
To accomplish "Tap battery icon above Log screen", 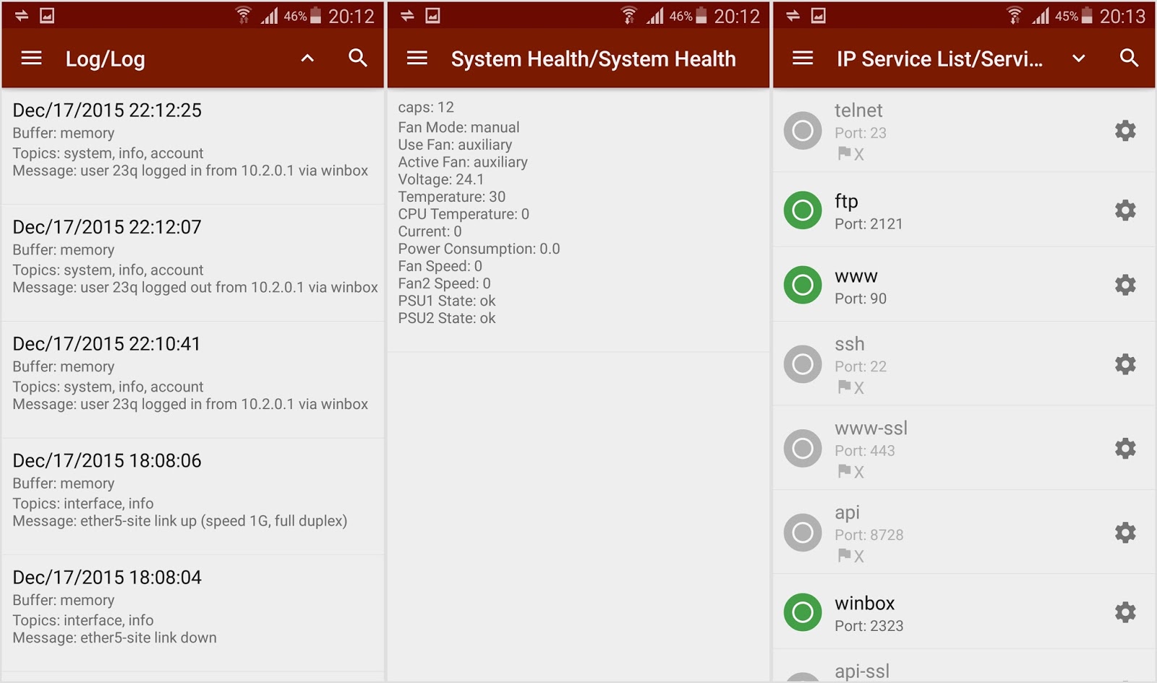I will point(315,16).
